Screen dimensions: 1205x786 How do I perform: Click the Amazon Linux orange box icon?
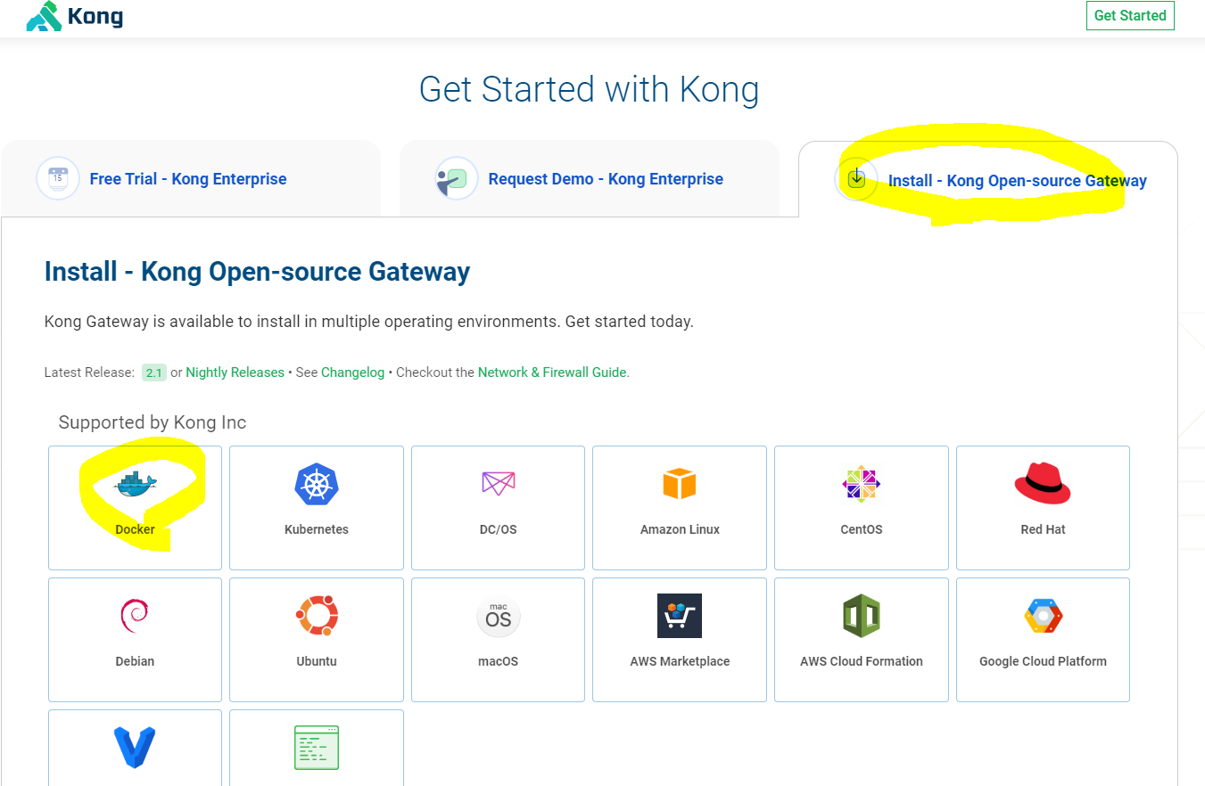click(x=679, y=483)
